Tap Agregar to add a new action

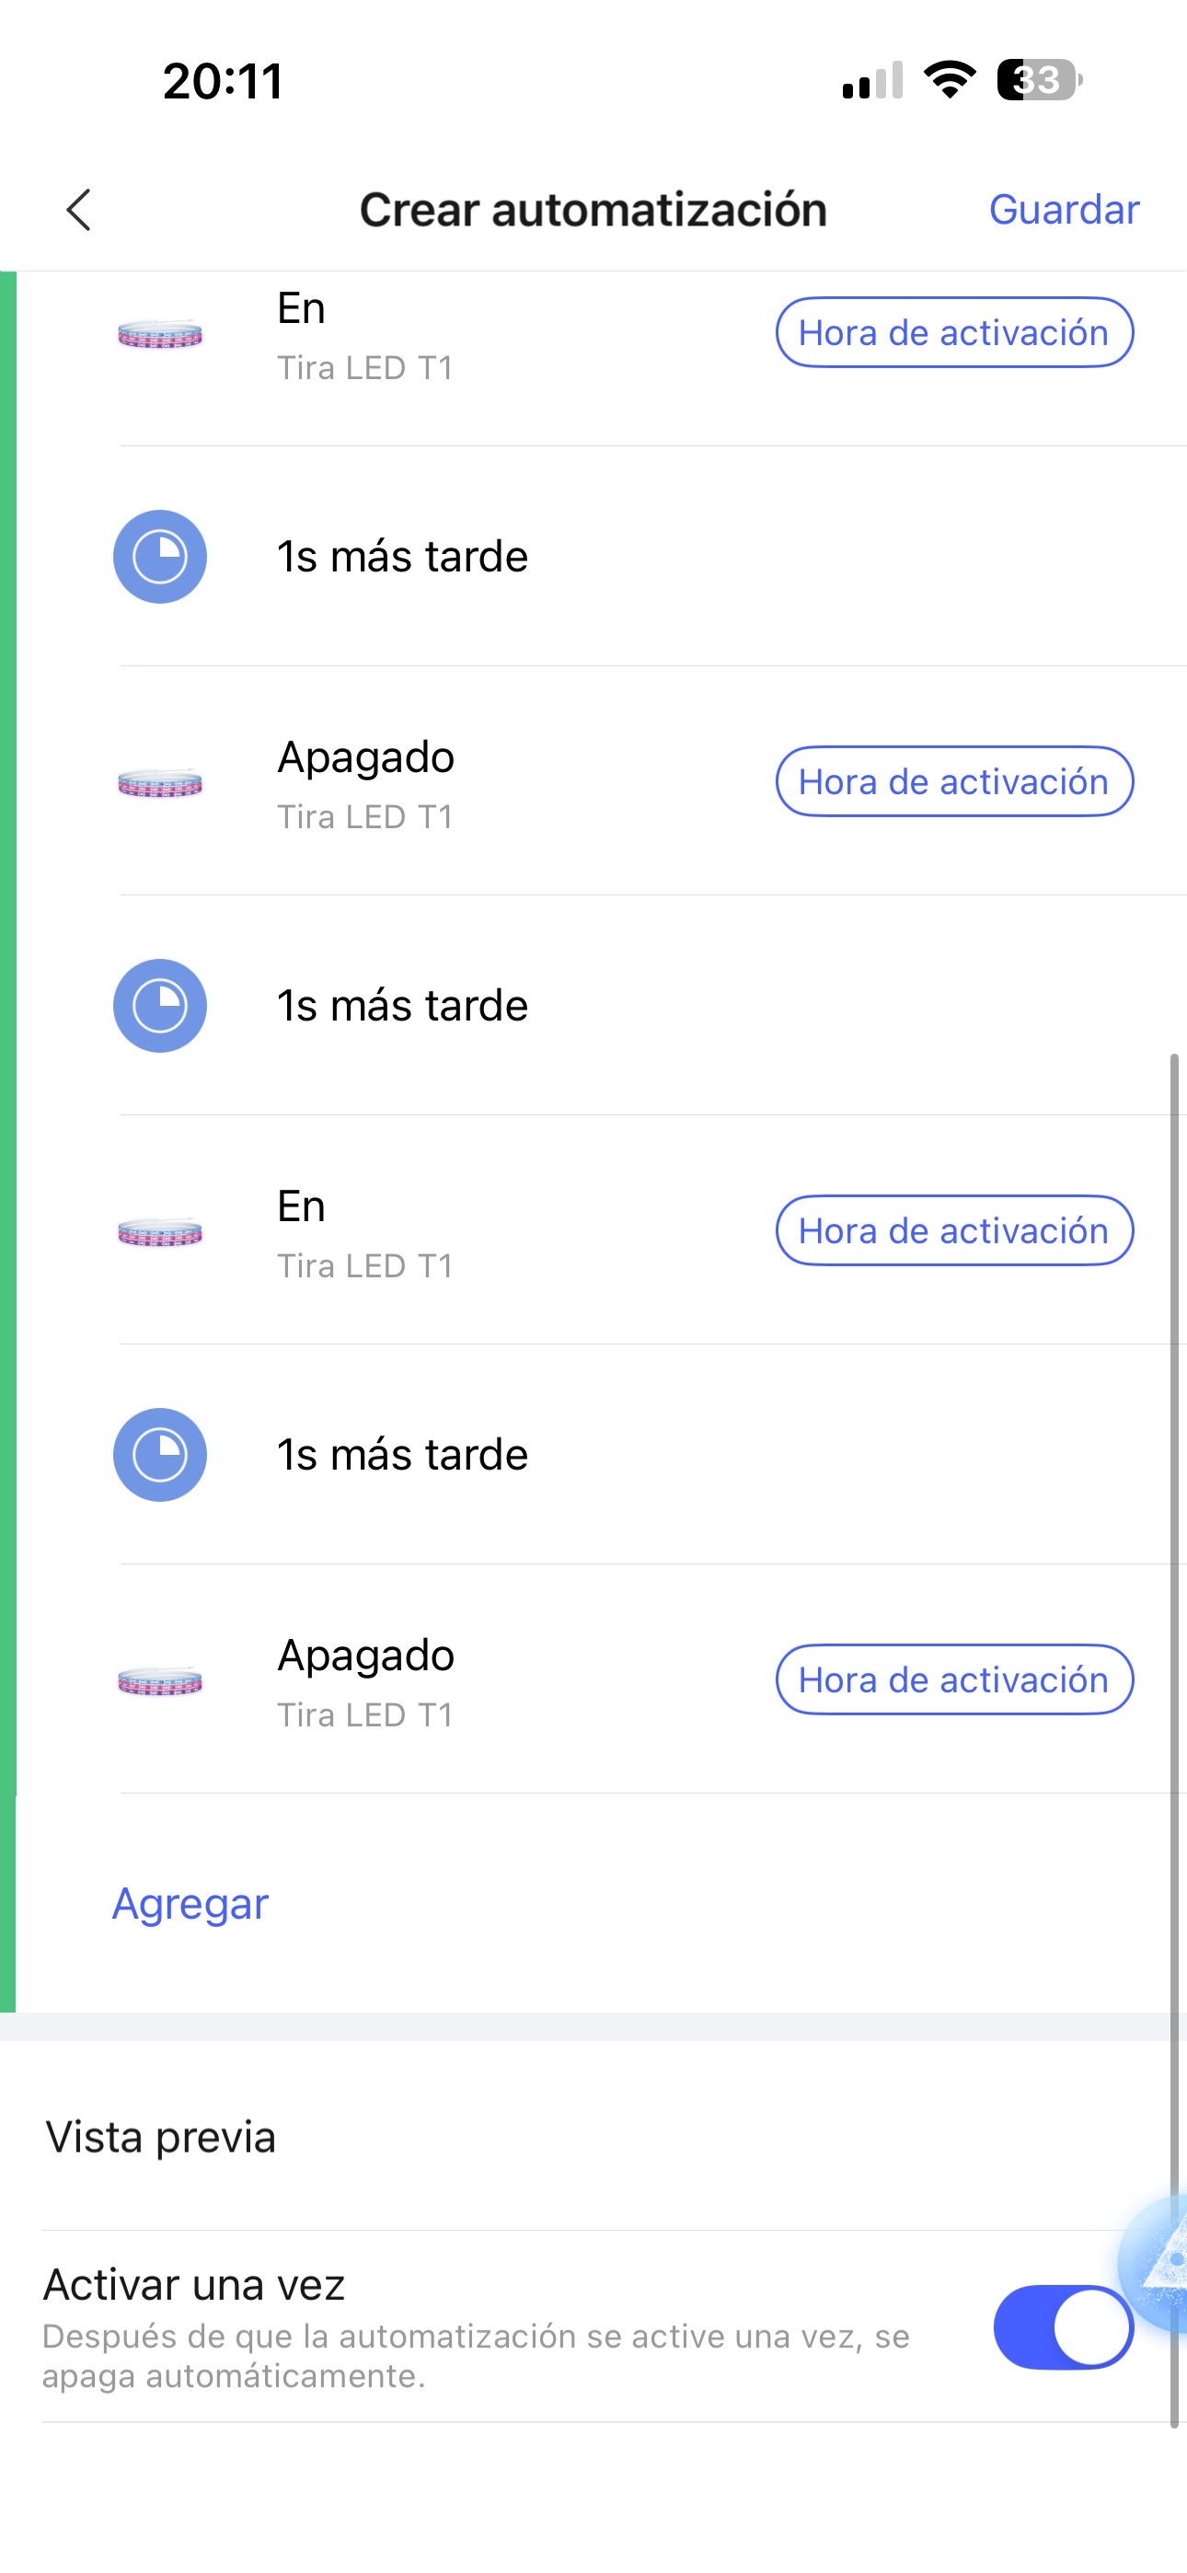tap(190, 1904)
